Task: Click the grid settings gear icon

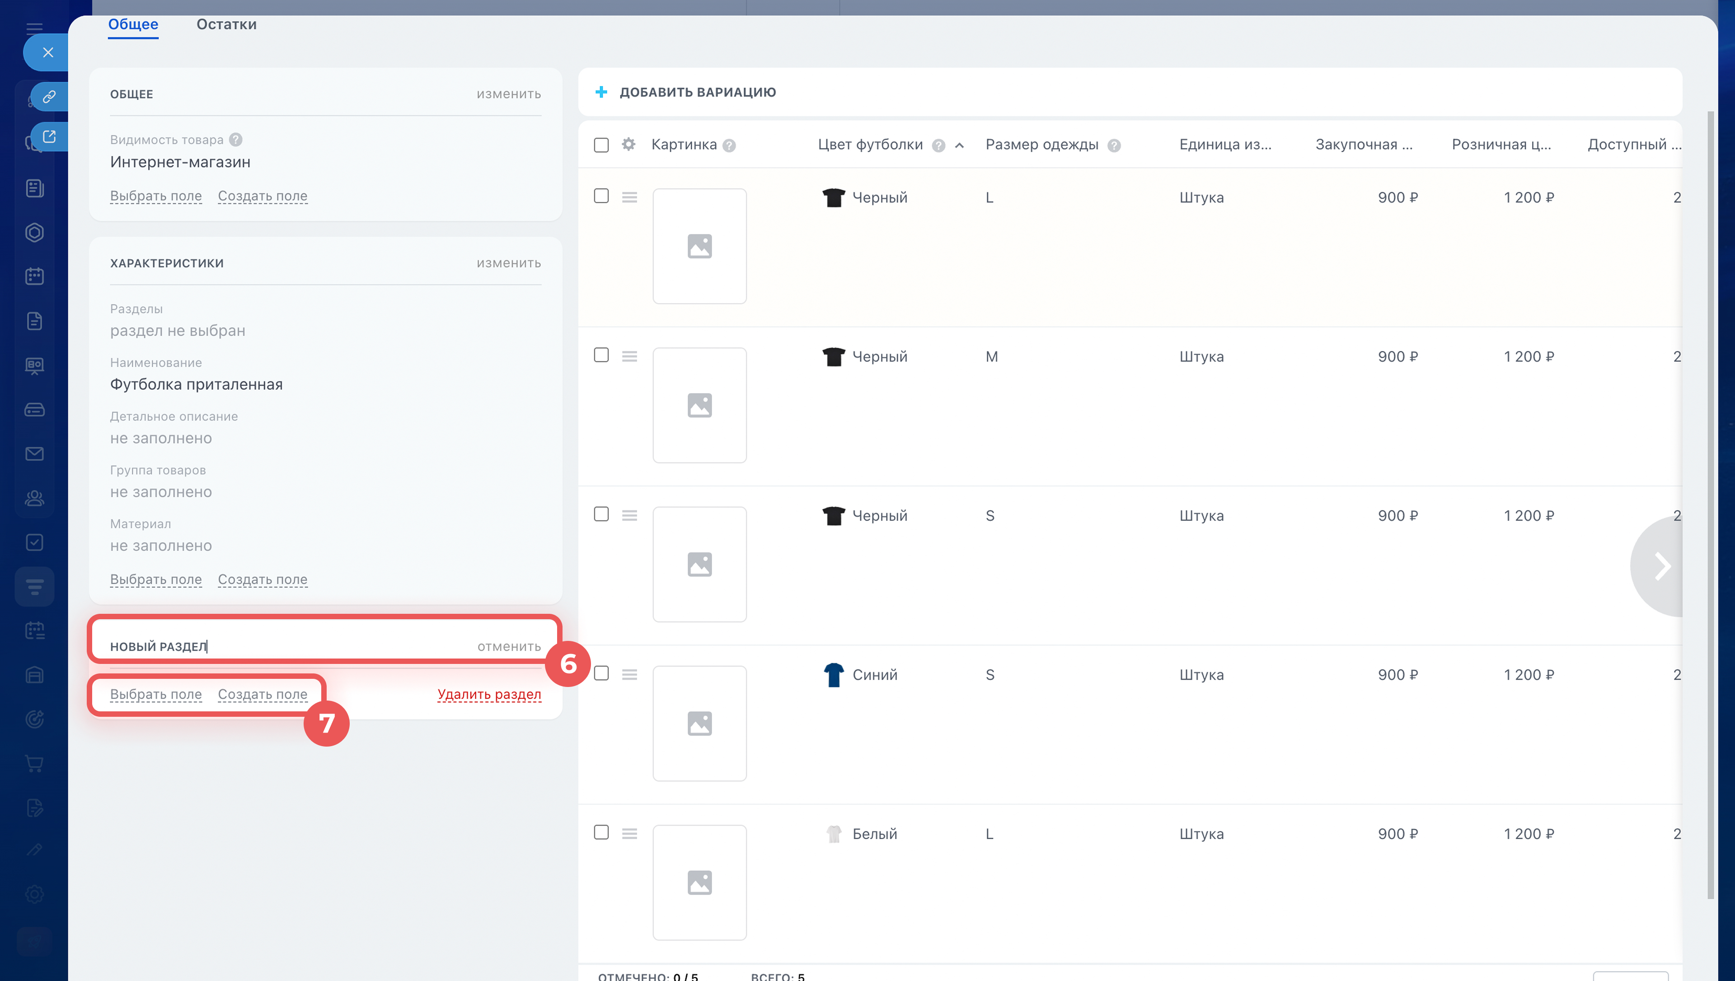Action: (x=628, y=144)
